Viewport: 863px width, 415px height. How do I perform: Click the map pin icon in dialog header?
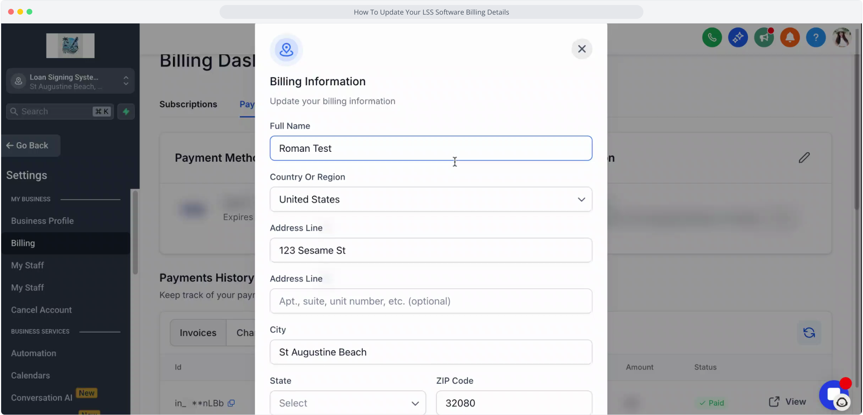(x=286, y=50)
